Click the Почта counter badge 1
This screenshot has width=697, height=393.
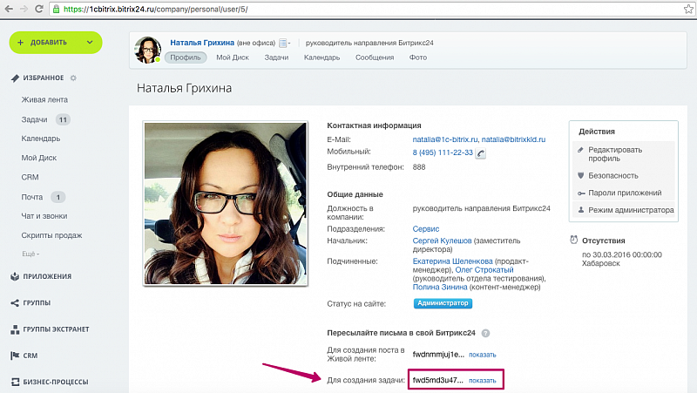pos(58,197)
